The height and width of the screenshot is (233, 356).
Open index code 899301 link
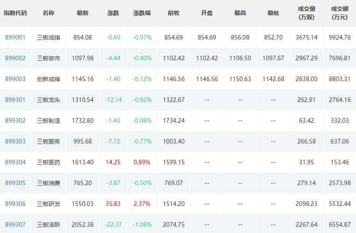coord(15,100)
